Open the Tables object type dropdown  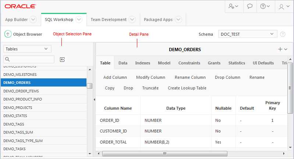pos(27,49)
